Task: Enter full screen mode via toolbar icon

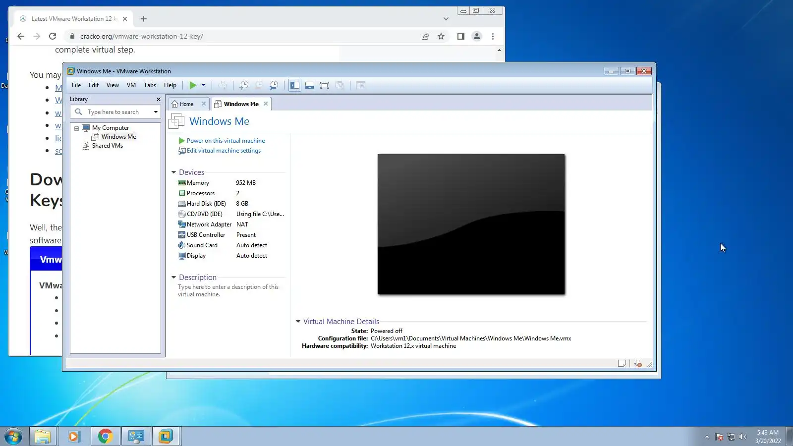Action: click(x=325, y=85)
